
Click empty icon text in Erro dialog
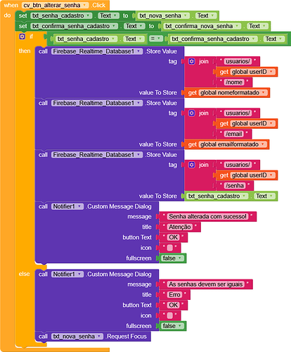(170, 315)
